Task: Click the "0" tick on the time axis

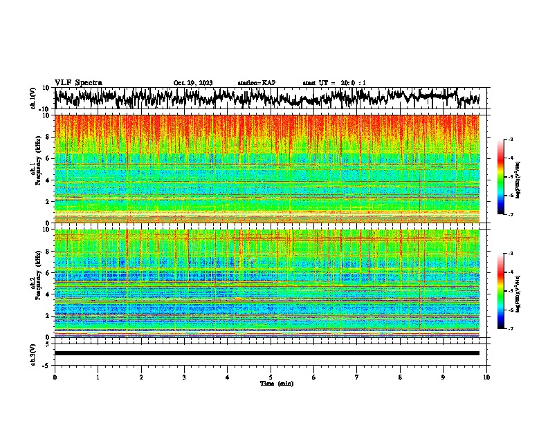Action: (x=55, y=377)
